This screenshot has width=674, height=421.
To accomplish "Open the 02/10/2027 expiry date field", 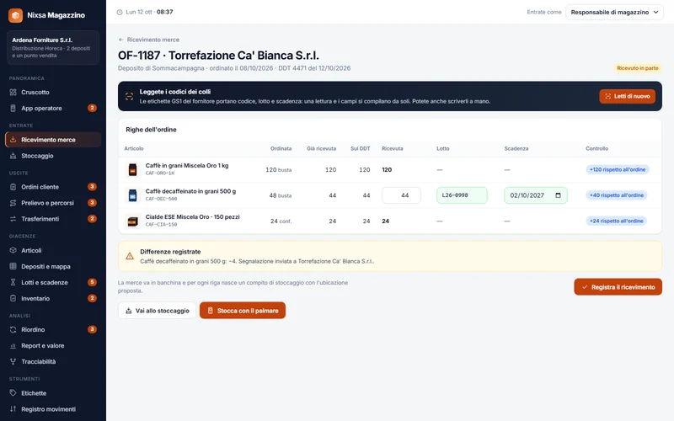I will click(536, 195).
